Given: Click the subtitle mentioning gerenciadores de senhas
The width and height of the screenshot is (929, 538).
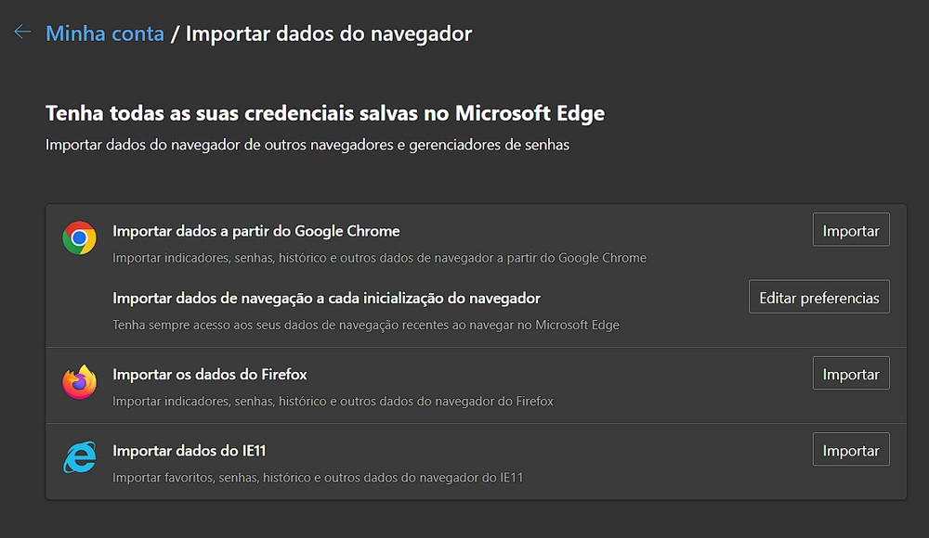Looking at the screenshot, I should pyautogui.click(x=307, y=145).
